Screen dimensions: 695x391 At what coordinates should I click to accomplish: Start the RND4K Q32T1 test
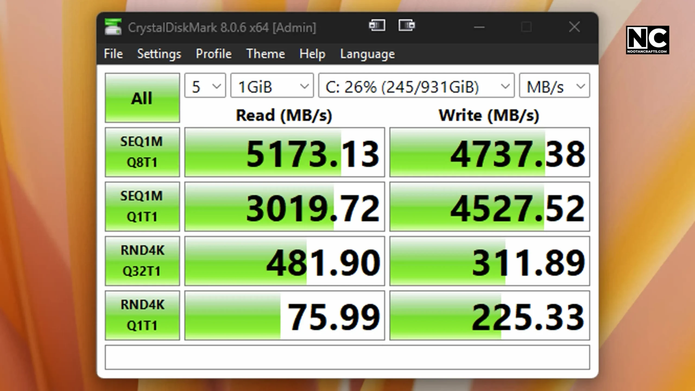point(142,261)
